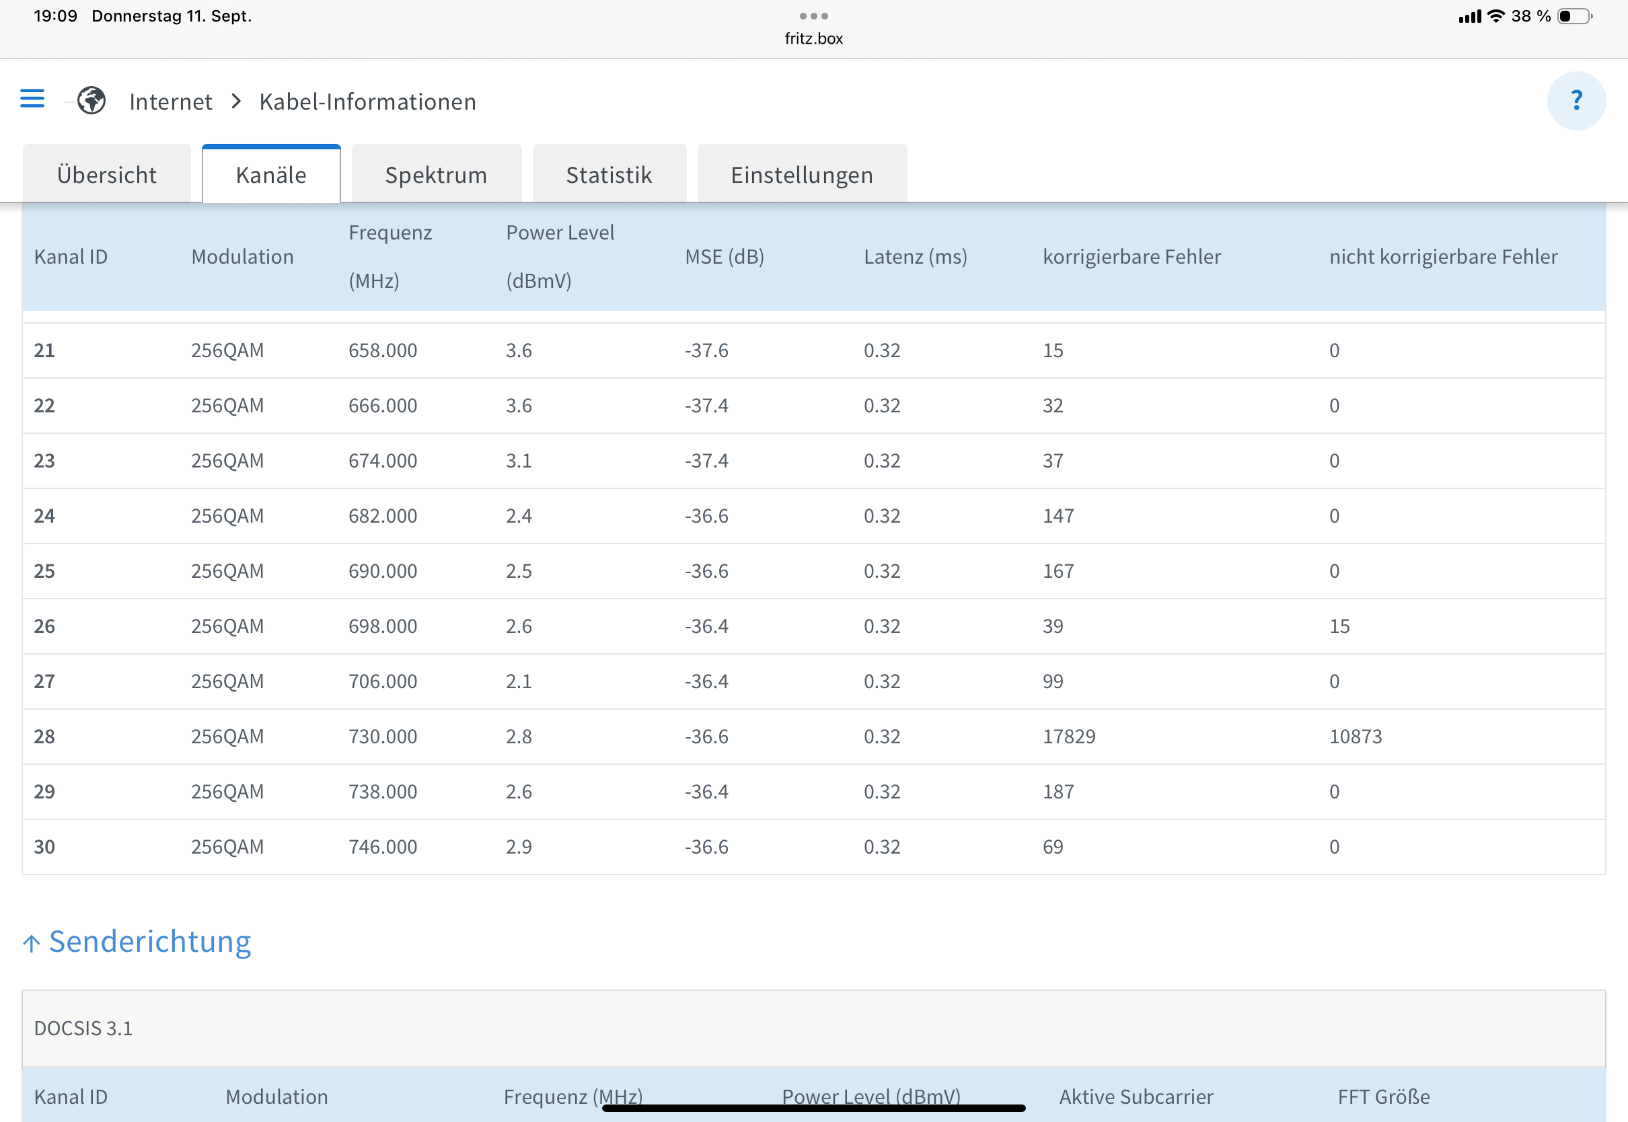1628x1122 pixels.
Task: Tap the battery status icon
Action: (1574, 16)
